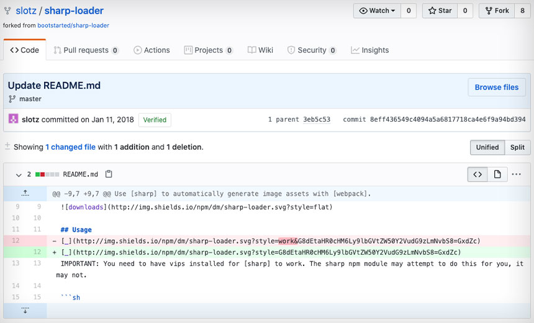Switch to the Insights tab
This screenshot has height=323, width=534.
point(370,50)
